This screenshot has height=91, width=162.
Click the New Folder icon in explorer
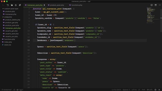12,5
